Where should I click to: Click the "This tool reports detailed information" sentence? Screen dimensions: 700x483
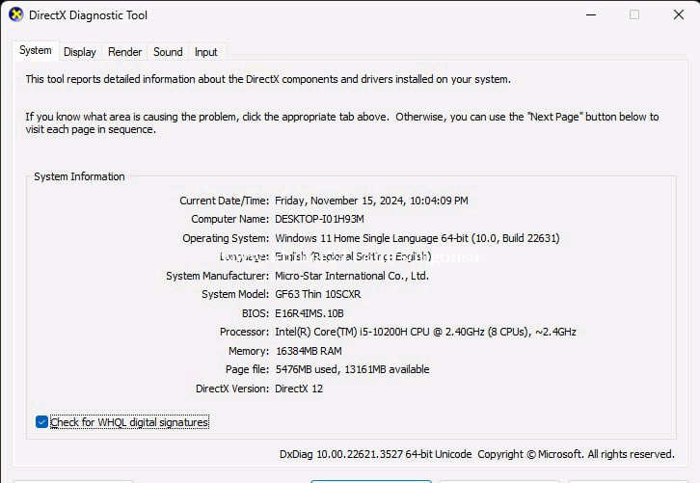click(x=268, y=79)
